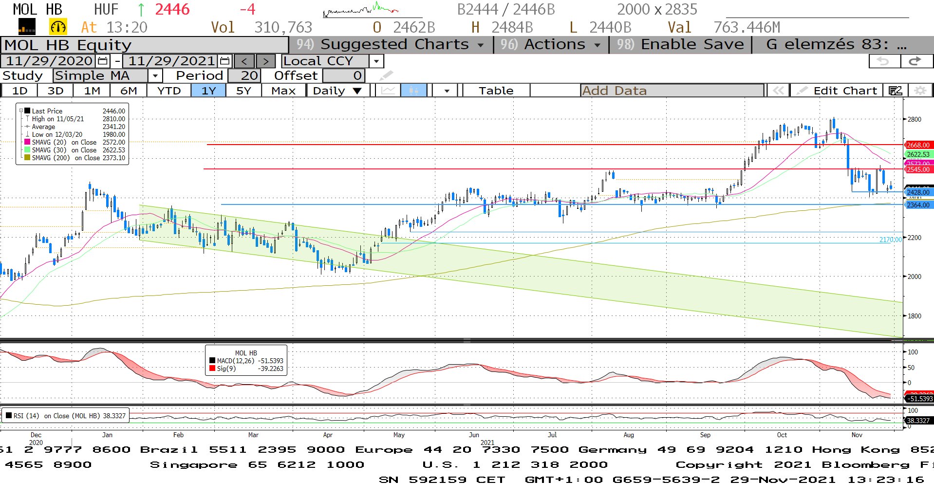This screenshot has width=934, height=499.
Task: Click the 2364.00 blue price label
Action: pos(918,205)
